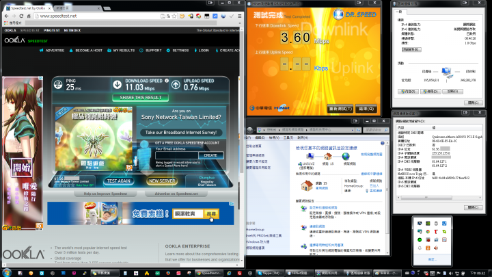Click the ping icon in results
Viewport: 492px width, 277px height.
click(x=58, y=85)
